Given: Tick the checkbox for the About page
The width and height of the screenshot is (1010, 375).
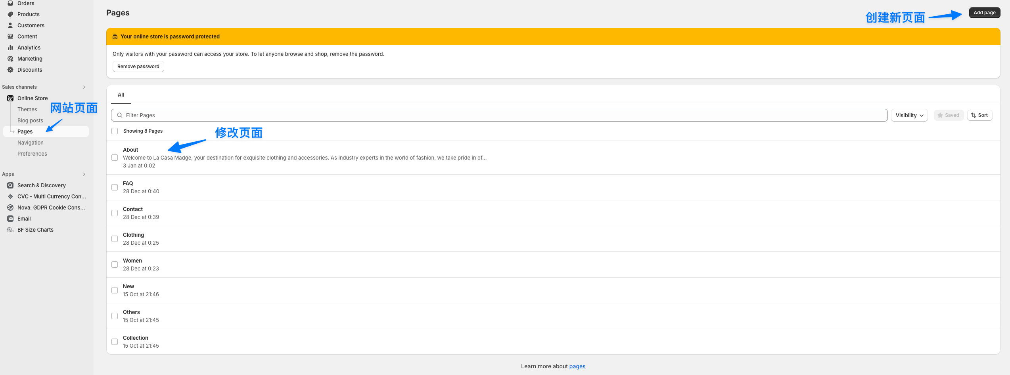Looking at the screenshot, I should click(x=115, y=158).
